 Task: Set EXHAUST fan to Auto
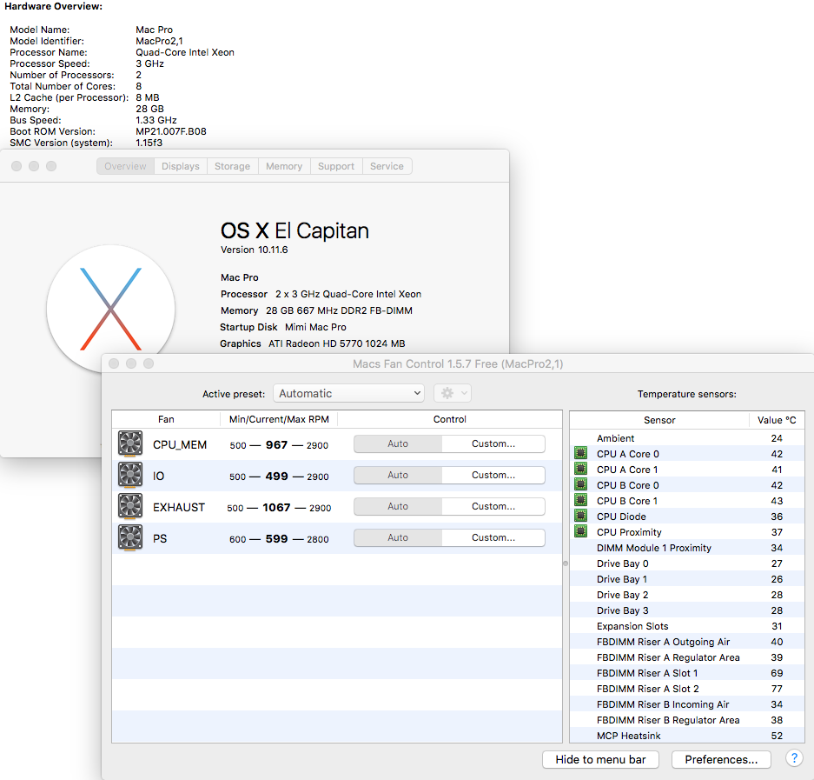point(398,506)
